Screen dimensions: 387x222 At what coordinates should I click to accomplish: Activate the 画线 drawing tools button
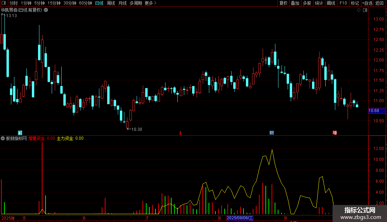click(331, 3)
